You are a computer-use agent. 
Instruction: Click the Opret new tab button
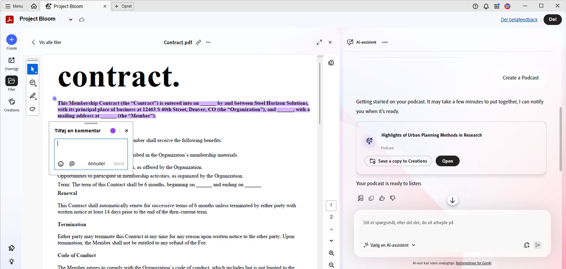tap(123, 6)
